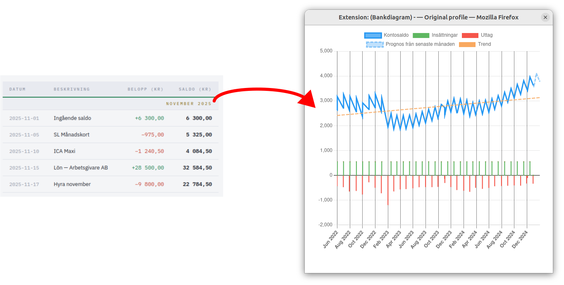
Task: Click the red Uttag color box
Action: 470,35
